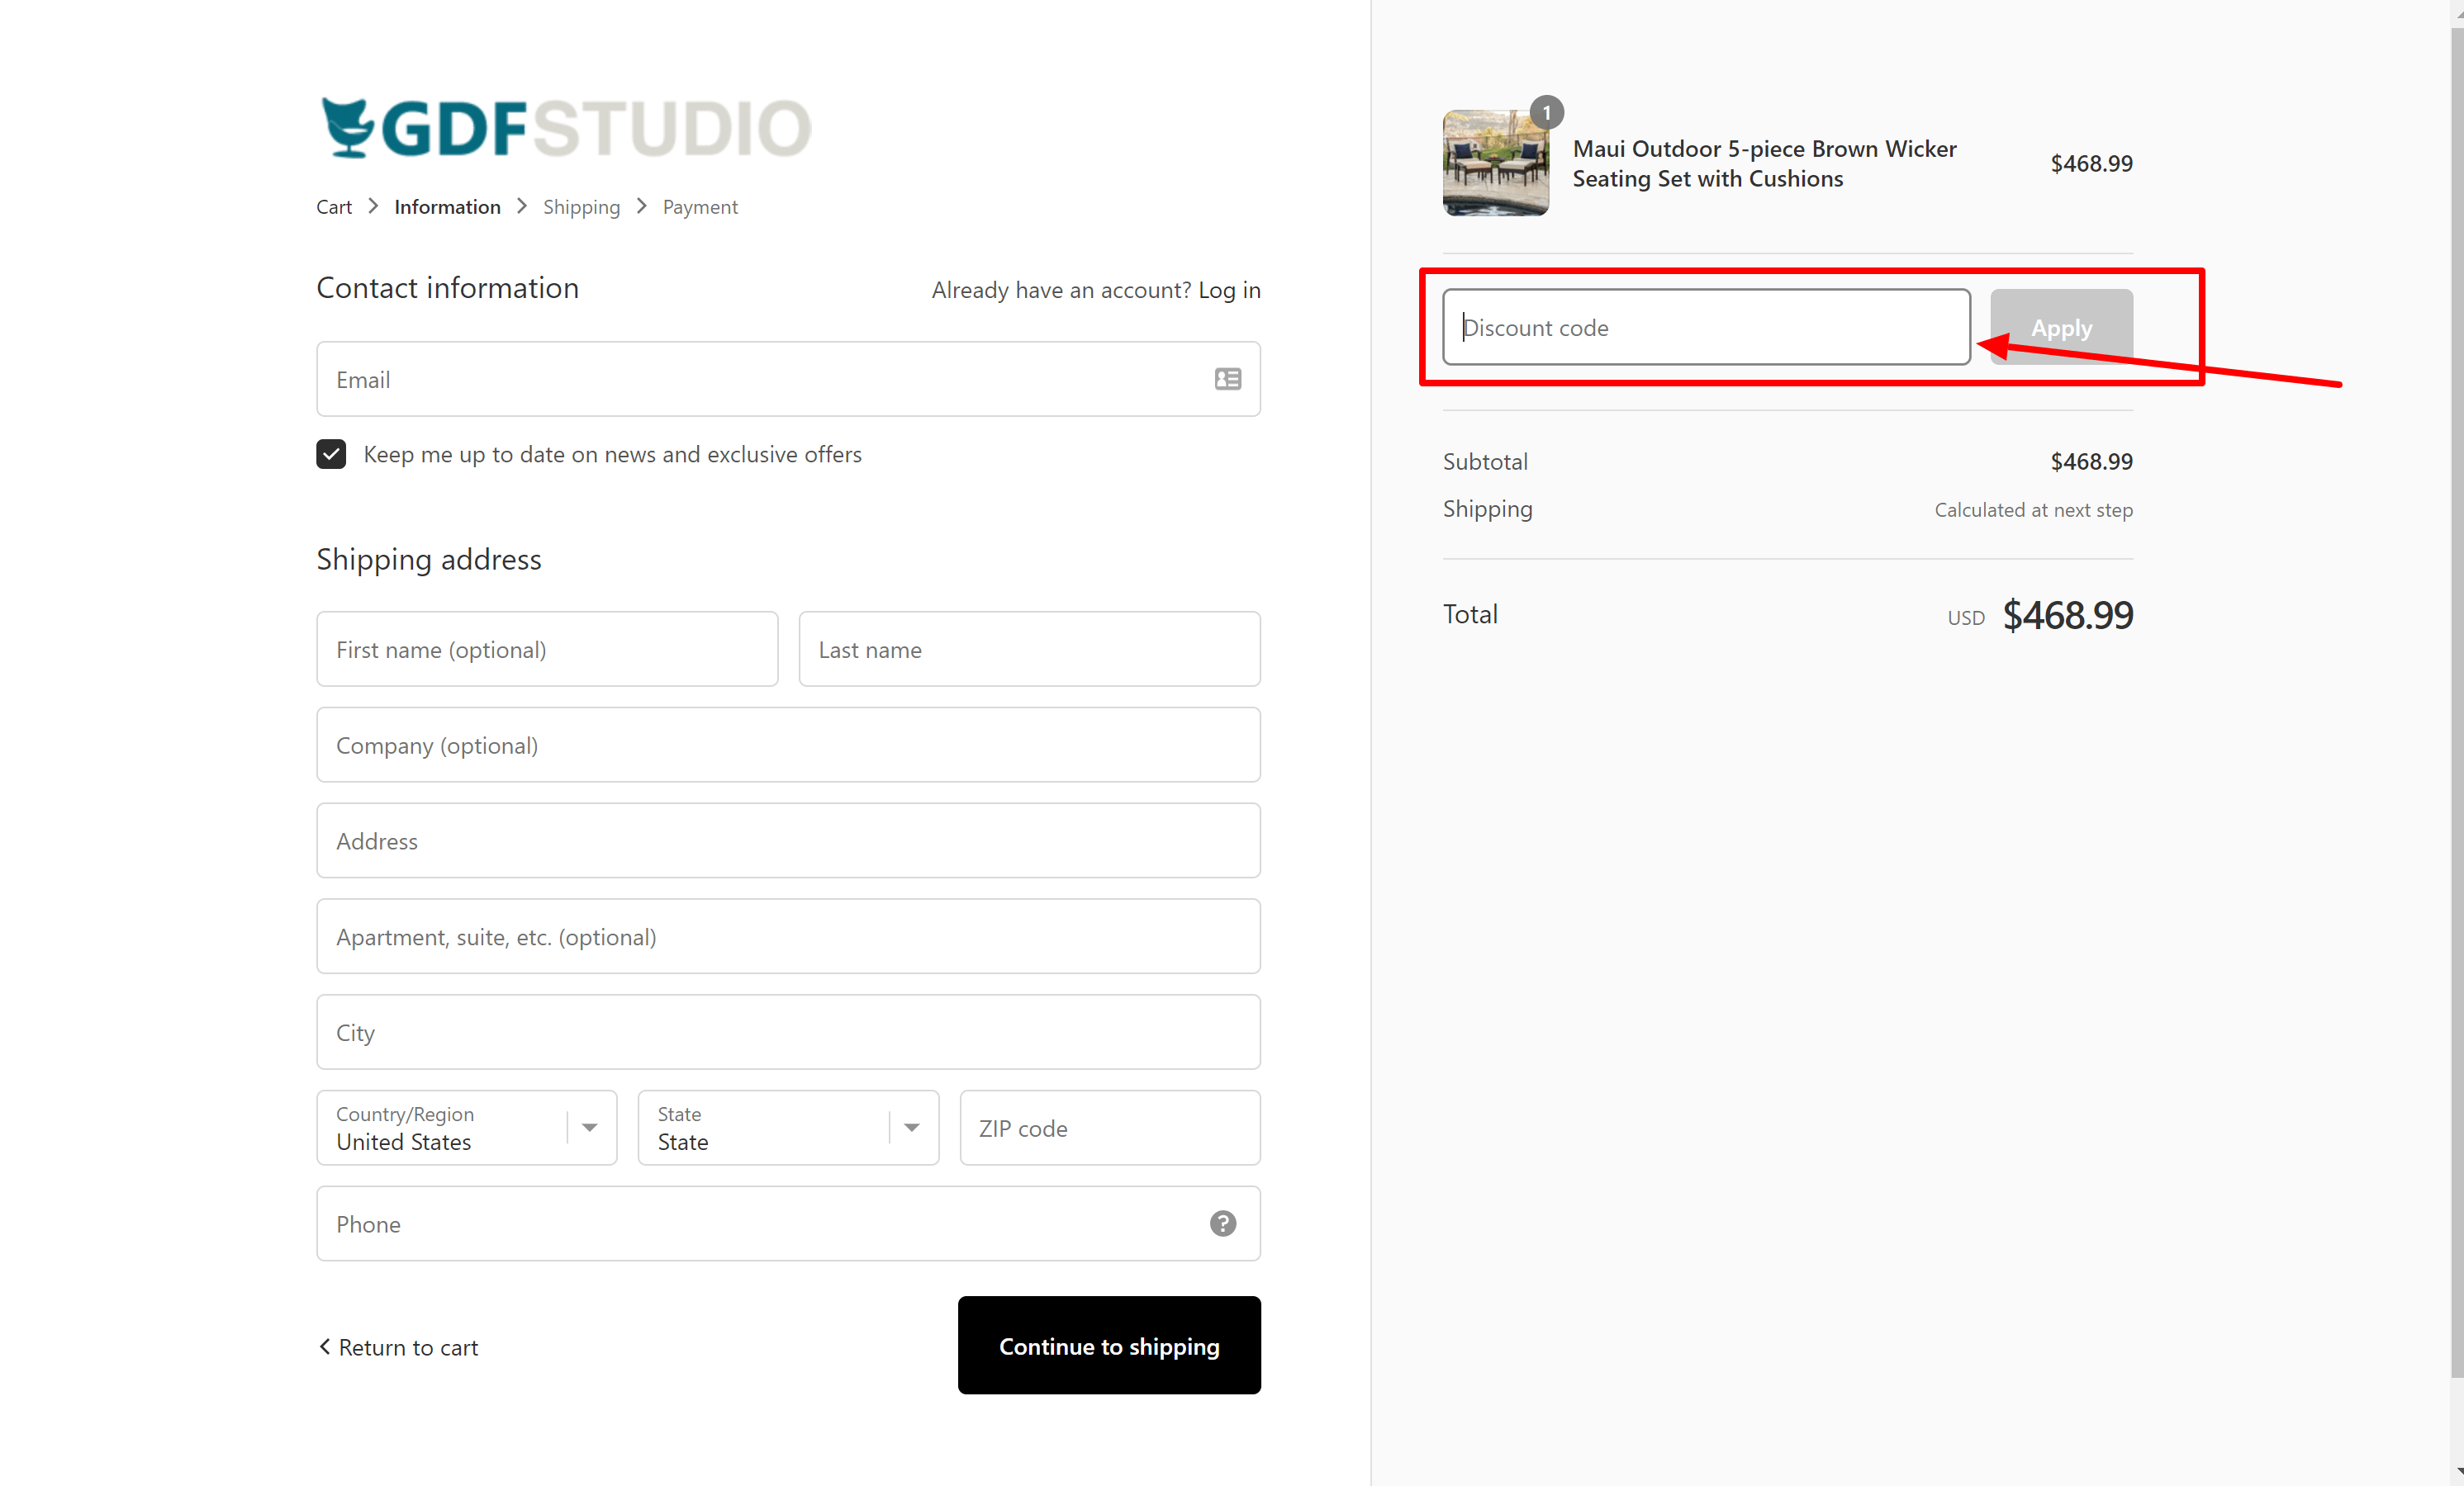
Task: Select the Information breadcrumb step
Action: [x=446, y=207]
